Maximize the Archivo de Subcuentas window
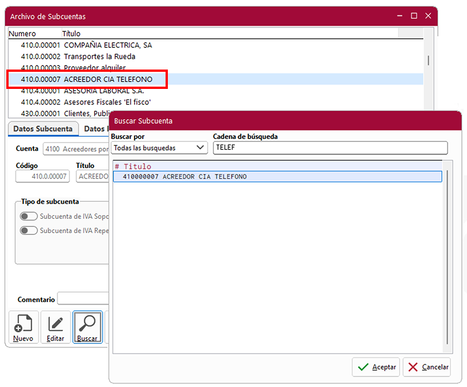 [x=414, y=16]
